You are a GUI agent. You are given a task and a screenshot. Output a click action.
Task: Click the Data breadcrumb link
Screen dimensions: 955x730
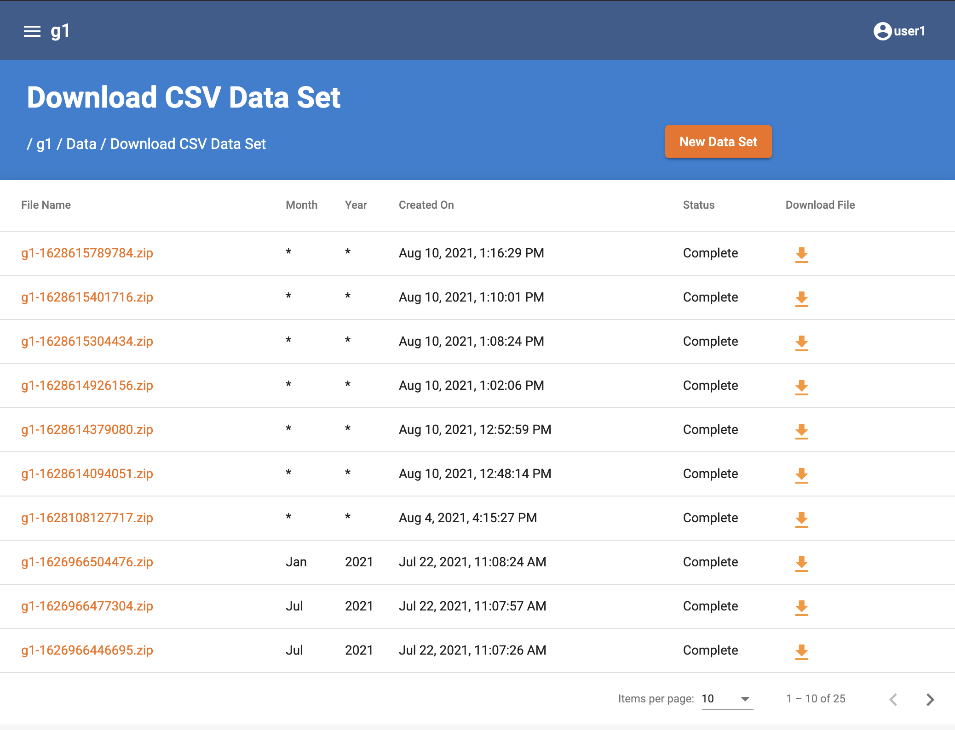click(x=81, y=143)
